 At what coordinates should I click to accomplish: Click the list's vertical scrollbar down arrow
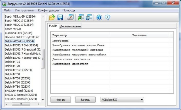(43, 100)
